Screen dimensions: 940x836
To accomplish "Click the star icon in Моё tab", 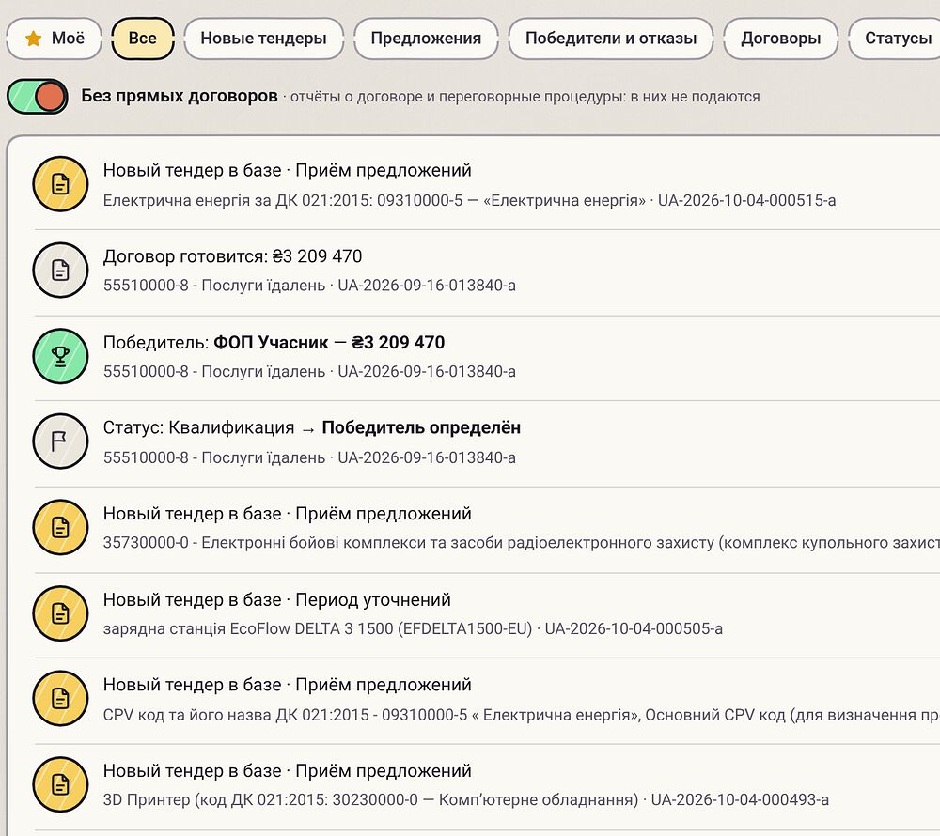I will click(x=34, y=39).
